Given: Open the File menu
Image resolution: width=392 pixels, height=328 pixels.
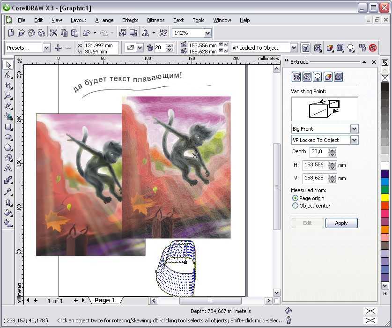Looking at the screenshot, I should [x=22, y=20].
